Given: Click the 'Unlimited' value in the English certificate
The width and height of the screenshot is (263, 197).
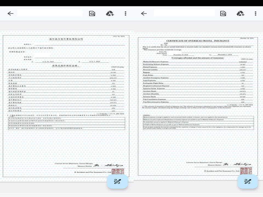Looking at the screenshot, I should pyautogui.click(x=242, y=62).
